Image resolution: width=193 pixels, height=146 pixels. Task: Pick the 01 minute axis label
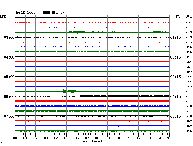pos(25,138)
